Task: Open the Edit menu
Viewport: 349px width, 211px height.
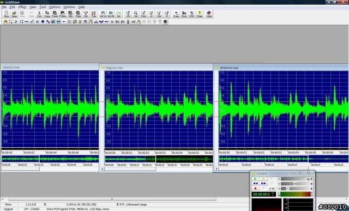Action: pyautogui.click(x=12, y=7)
